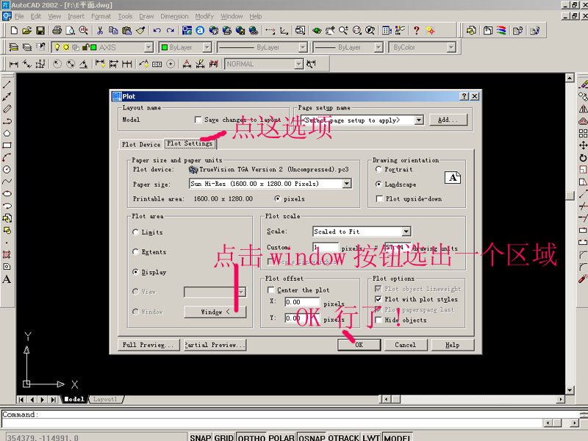Click the Undo arrow icon

pyautogui.click(x=157, y=30)
